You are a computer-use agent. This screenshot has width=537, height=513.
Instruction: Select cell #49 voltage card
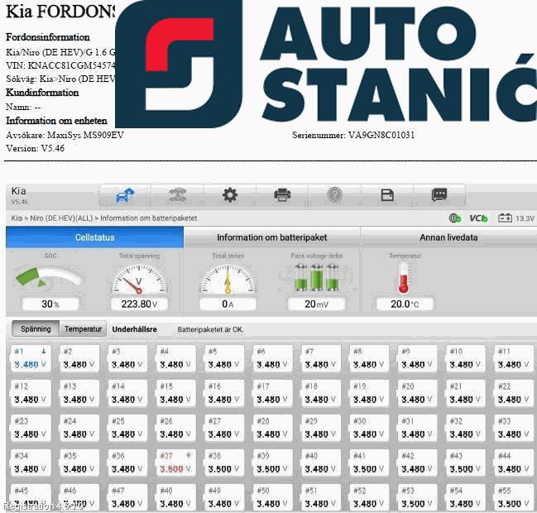click(x=224, y=497)
